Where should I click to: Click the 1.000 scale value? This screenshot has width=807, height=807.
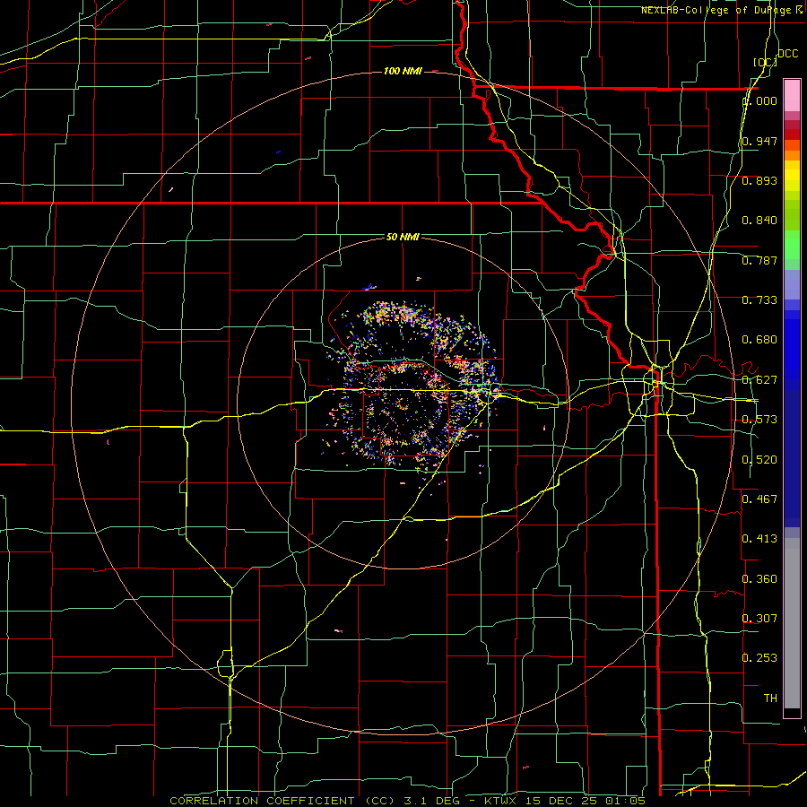click(759, 101)
